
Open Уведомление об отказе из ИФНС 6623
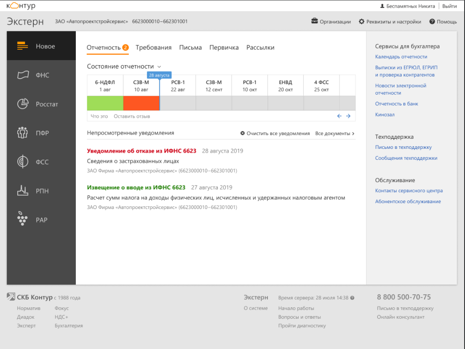click(142, 151)
